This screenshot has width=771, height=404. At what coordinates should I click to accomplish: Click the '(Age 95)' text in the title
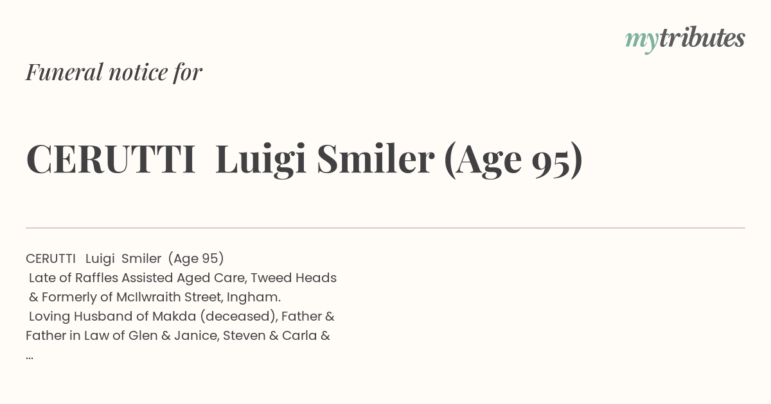pos(513,160)
